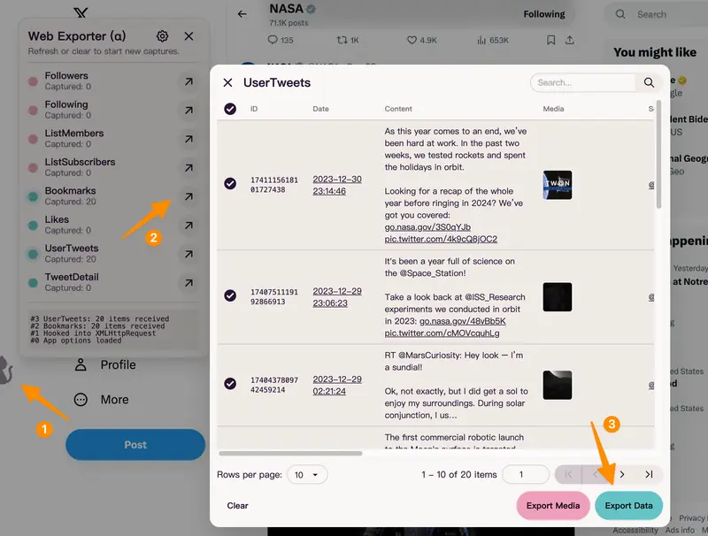Click the horizontal scrollbar under the table
This screenshot has width=708, height=536.
(292, 454)
